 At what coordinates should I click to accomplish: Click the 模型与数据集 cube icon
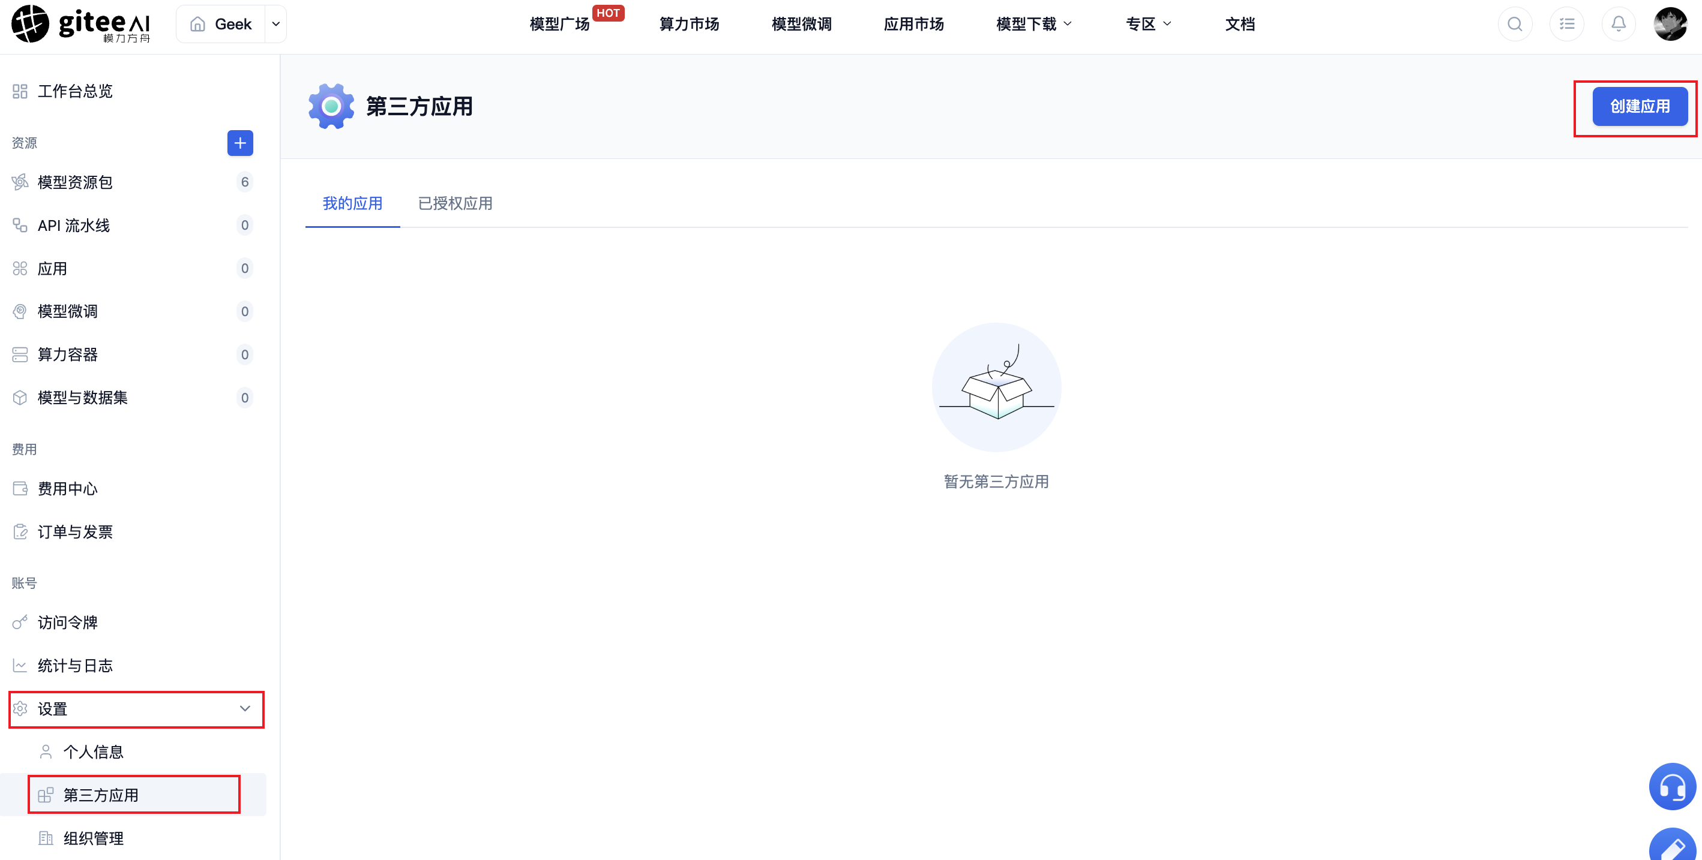20,398
